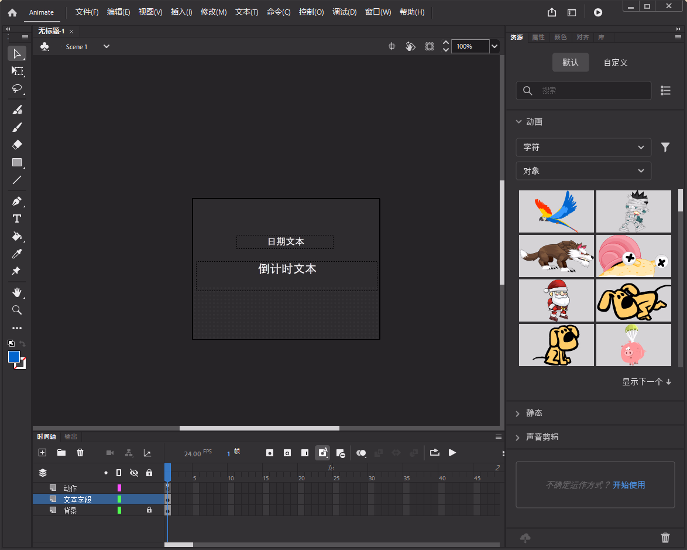Open the Quick Share and Publish icon

[552, 12]
